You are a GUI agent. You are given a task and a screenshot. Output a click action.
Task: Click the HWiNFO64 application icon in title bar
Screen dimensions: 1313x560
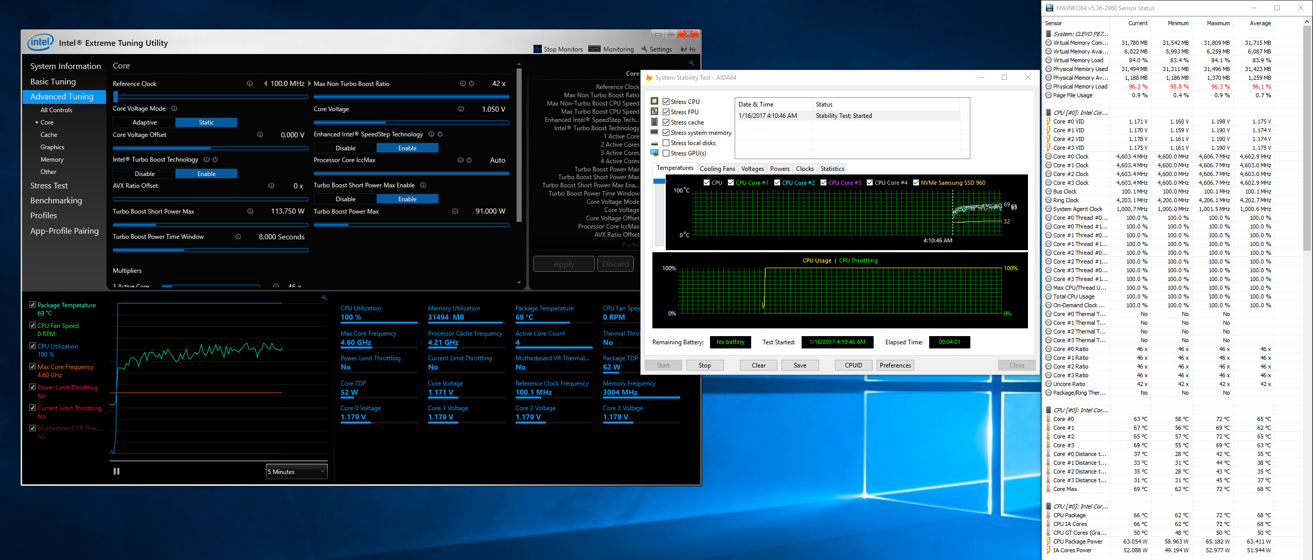[x=1049, y=8]
